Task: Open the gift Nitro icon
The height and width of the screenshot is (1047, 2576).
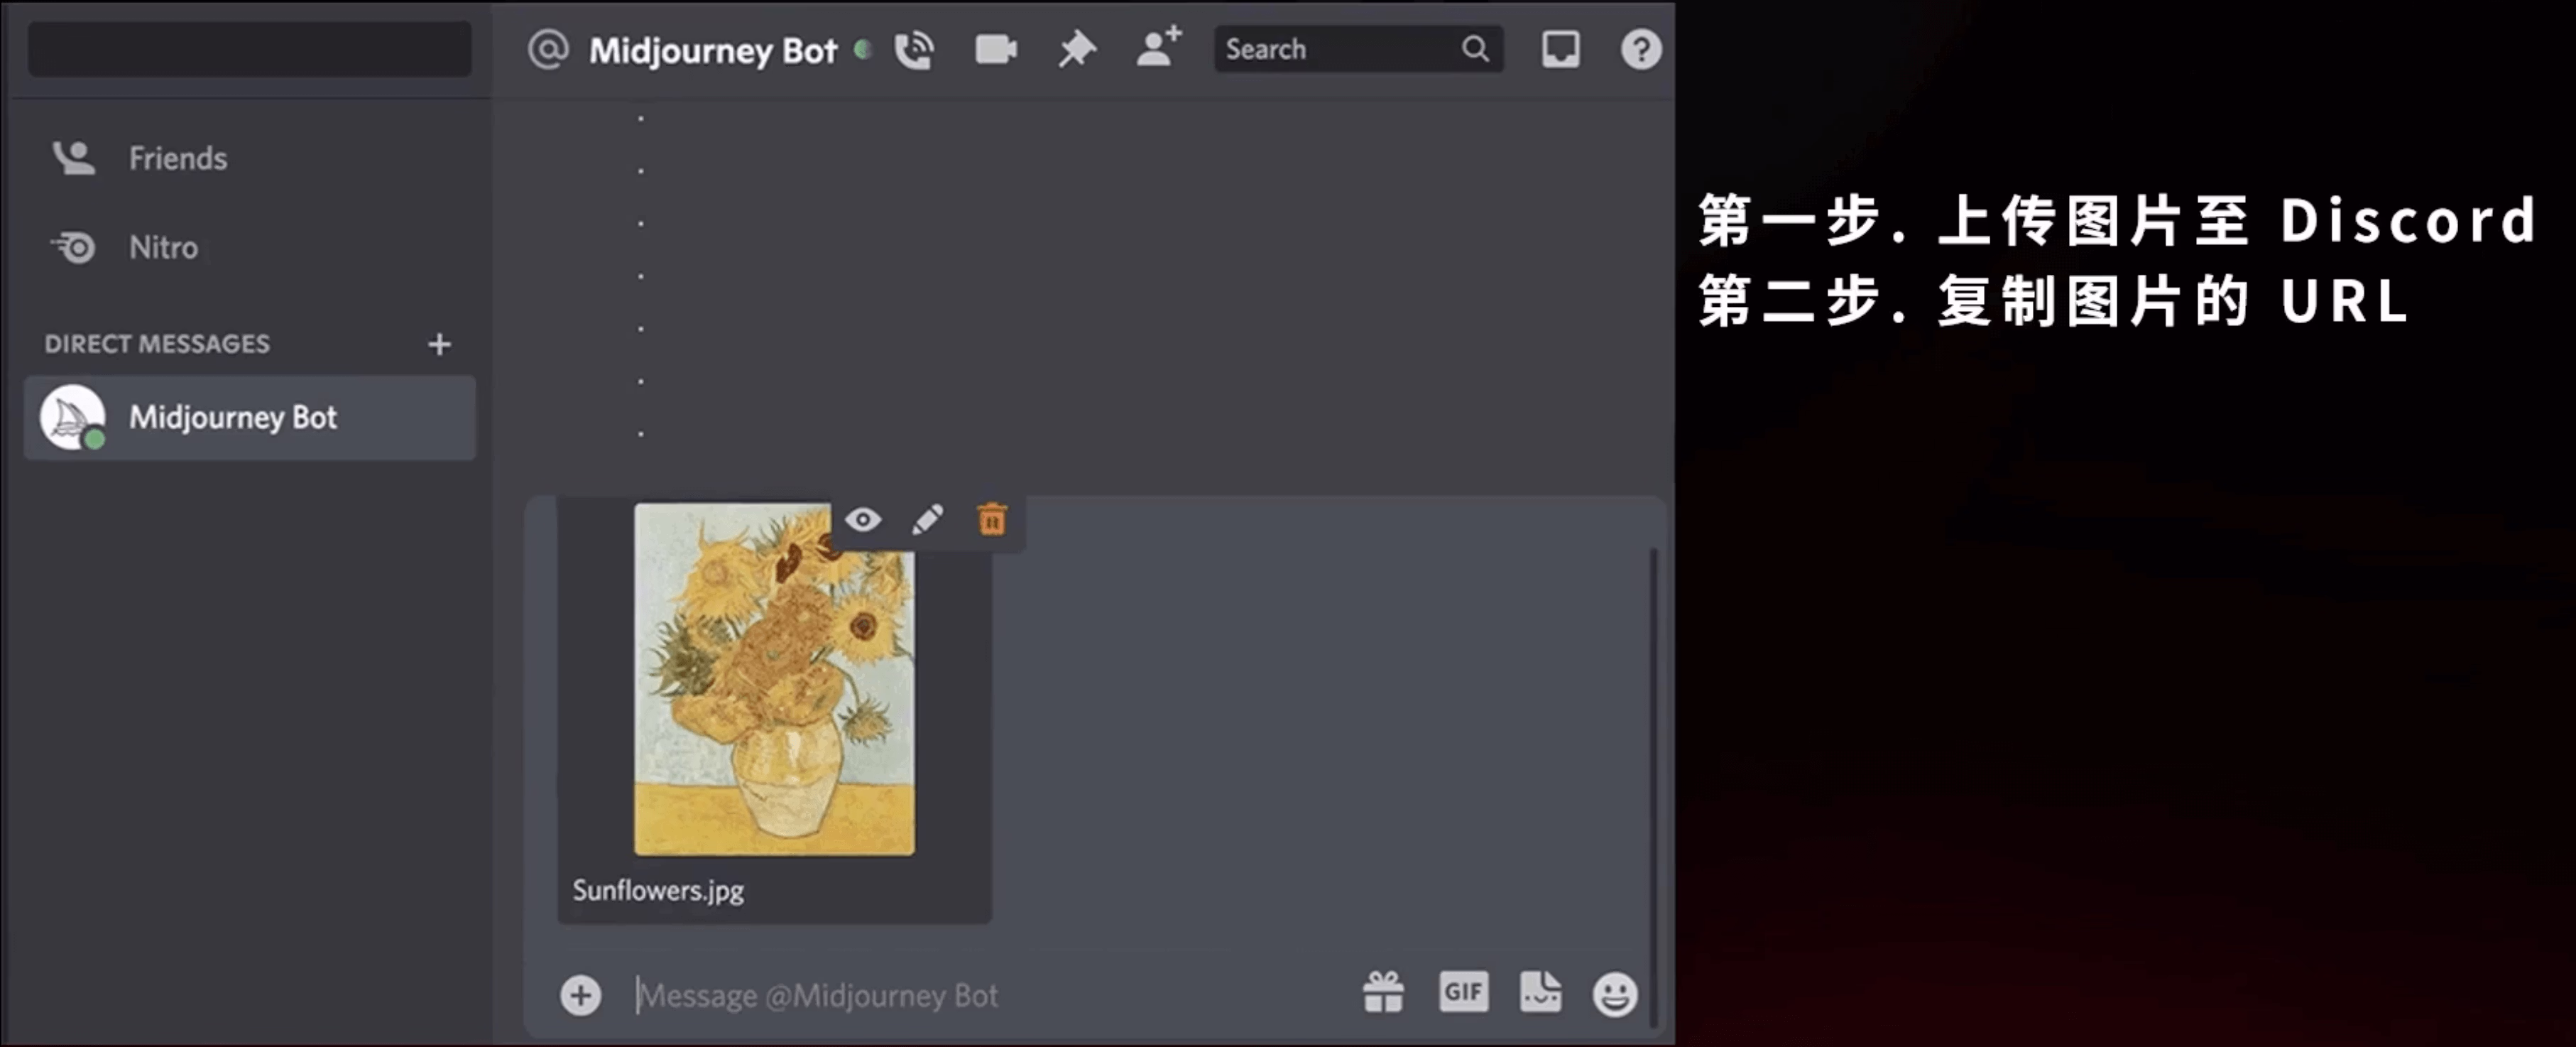Action: (x=1383, y=993)
